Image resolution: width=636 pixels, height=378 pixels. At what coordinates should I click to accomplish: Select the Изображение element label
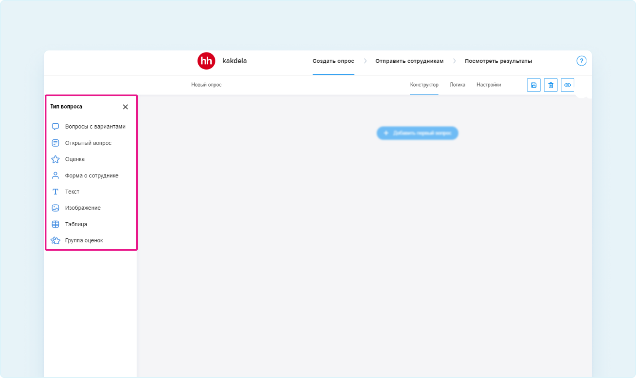pyautogui.click(x=83, y=208)
